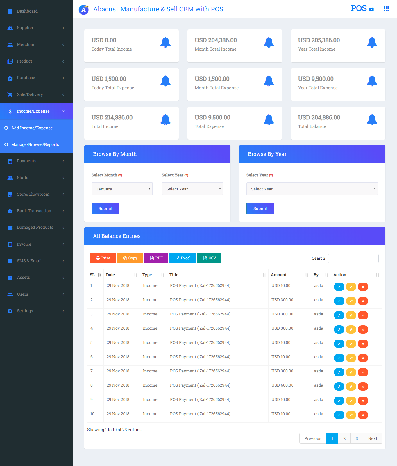Edit entry row 1 with yellow pencil icon
The image size is (397, 466).
351,287
